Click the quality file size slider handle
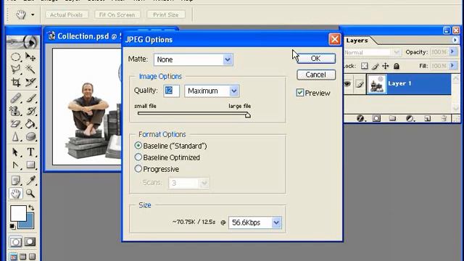This screenshot has width=464, height=261. (248, 115)
